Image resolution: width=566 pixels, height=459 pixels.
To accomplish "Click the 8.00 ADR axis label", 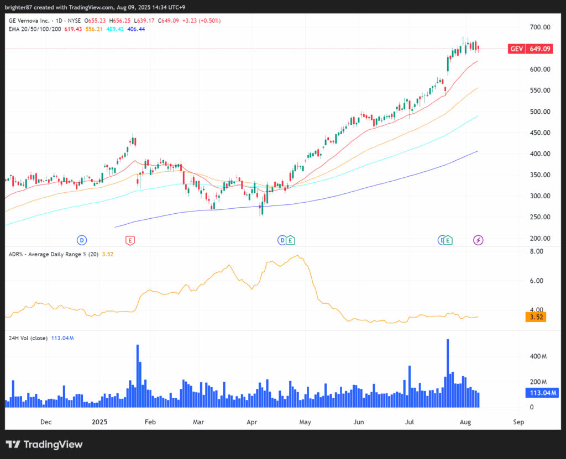I will pyautogui.click(x=536, y=251).
